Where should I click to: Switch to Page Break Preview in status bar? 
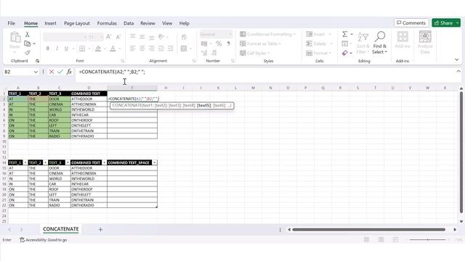395,240
